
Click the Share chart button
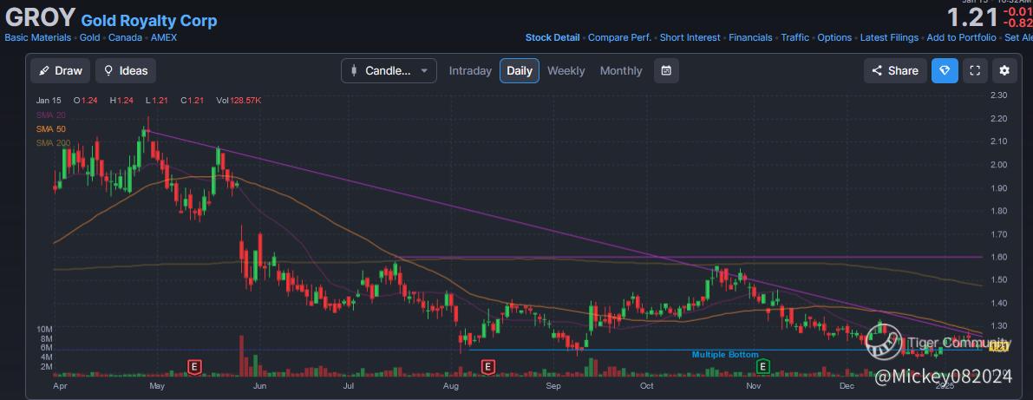[894, 70]
